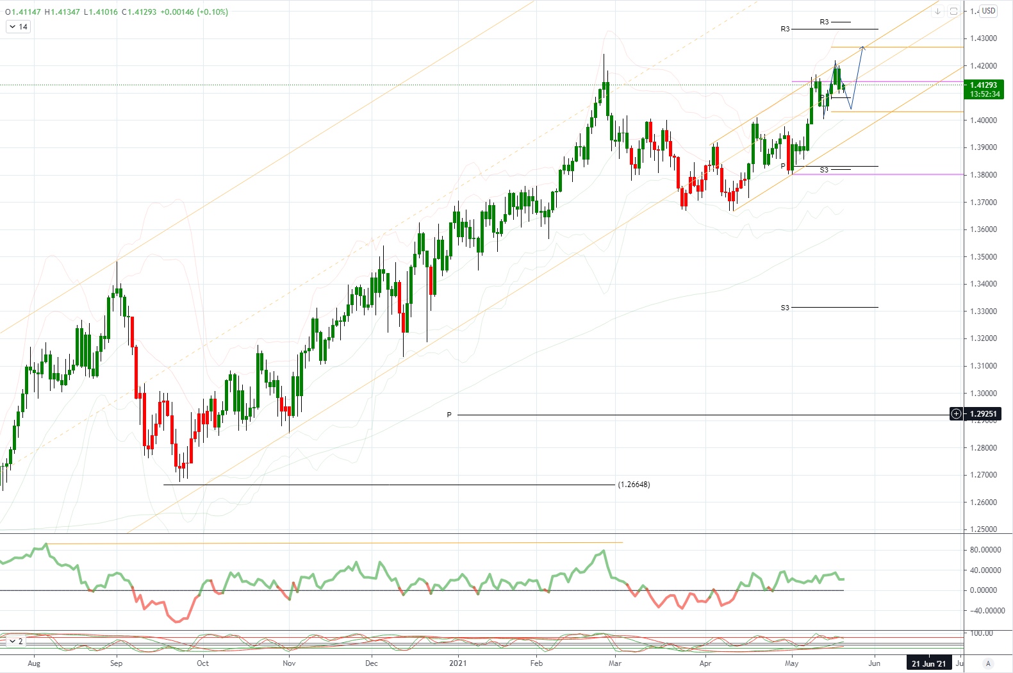Image resolution: width=1013 pixels, height=673 pixels.
Task: Click the 1.39000 price scale label
Action: [984, 147]
